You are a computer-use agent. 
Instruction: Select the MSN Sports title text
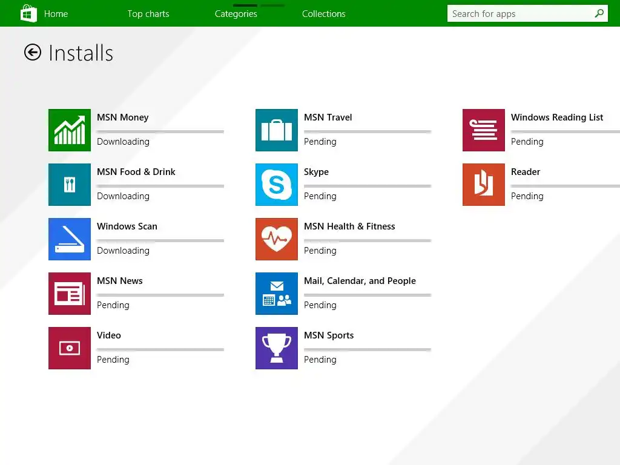[329, 335]
